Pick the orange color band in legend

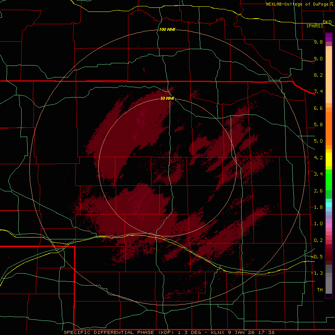click(x=329, y=128)
